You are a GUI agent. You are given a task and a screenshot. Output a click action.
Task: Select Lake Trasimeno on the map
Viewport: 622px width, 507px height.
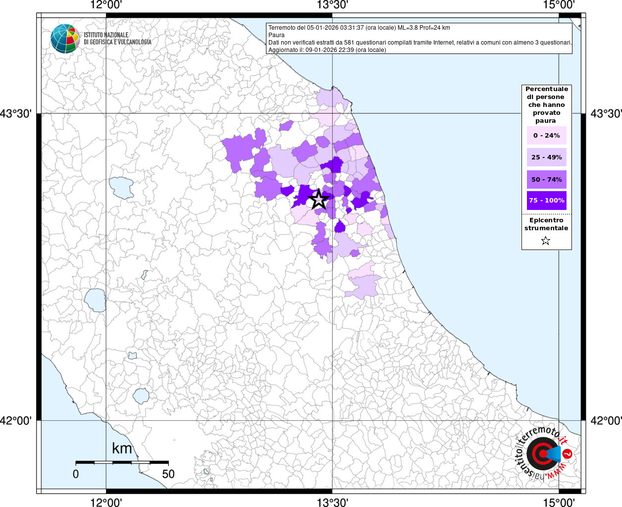[x=121, y=188]
